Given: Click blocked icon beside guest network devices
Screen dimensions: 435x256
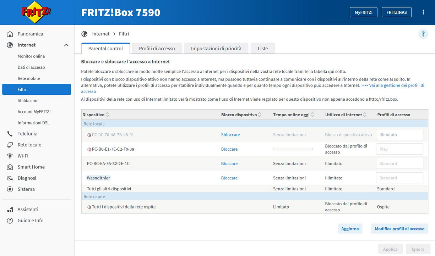Looking at the screenshot, I should (89, 207).
